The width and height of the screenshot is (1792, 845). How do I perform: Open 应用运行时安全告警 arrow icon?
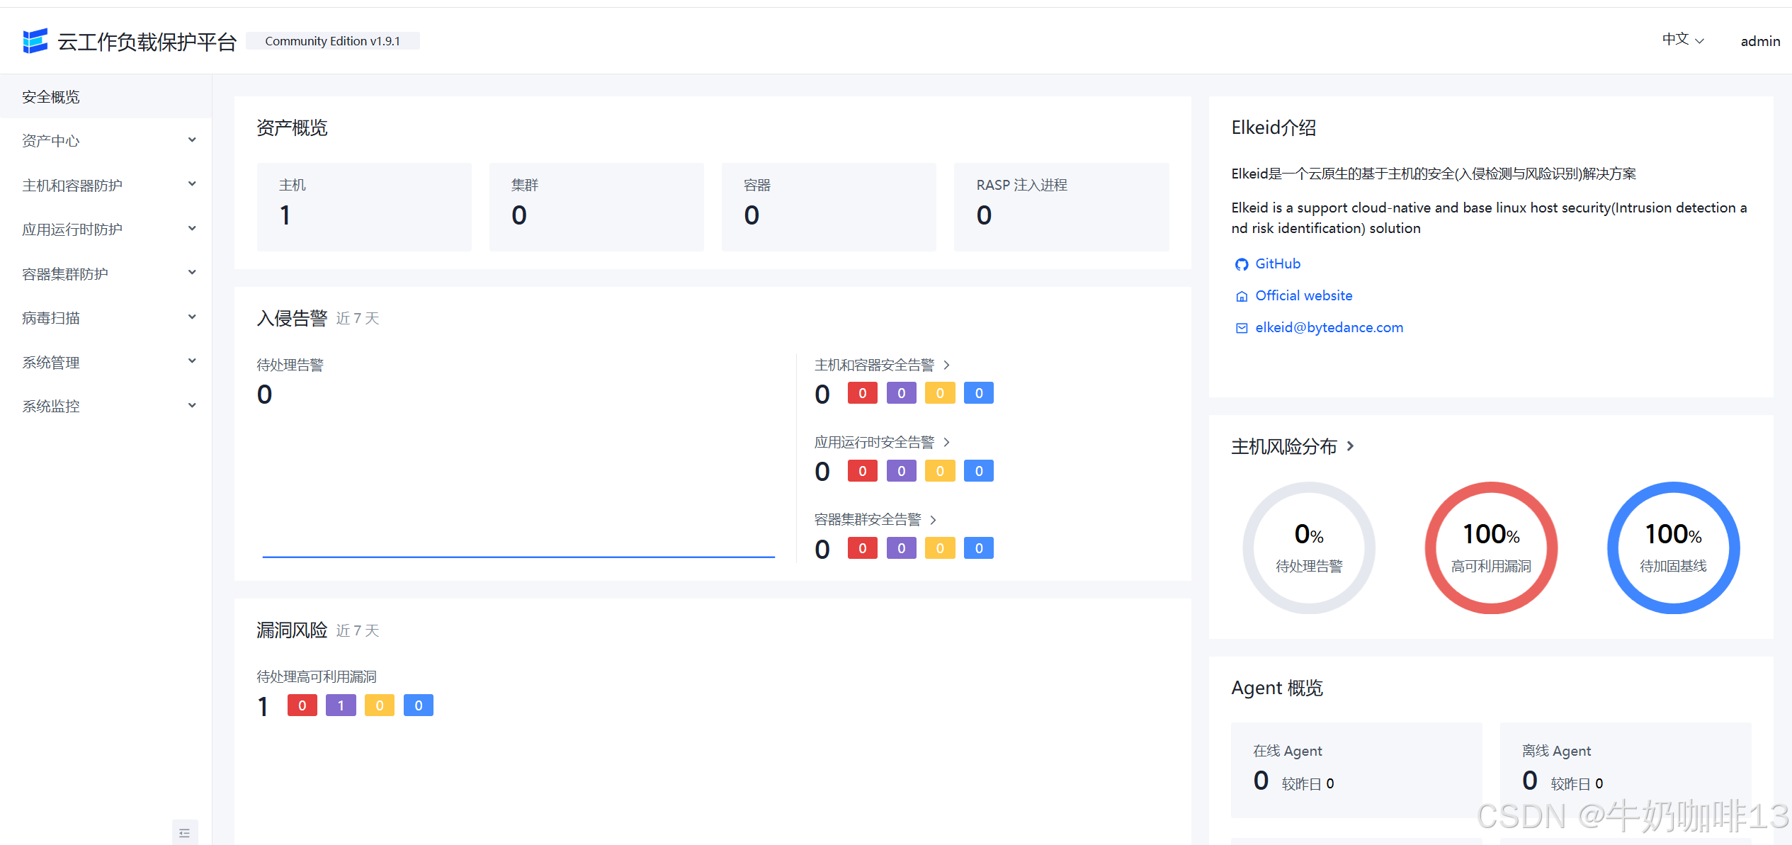946,442
